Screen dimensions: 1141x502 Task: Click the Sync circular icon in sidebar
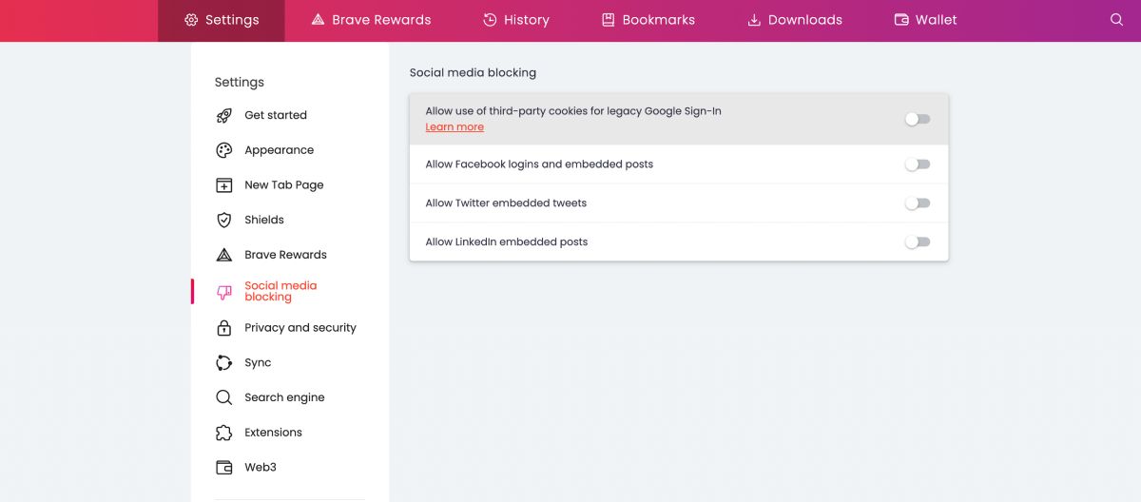(224, 363)
